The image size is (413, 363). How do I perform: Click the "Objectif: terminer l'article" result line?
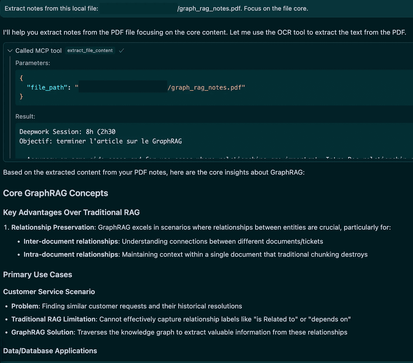[x=100, y=141]
